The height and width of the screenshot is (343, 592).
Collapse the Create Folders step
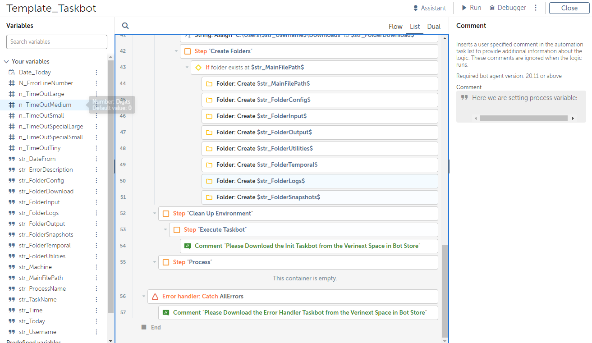(176, 51)
